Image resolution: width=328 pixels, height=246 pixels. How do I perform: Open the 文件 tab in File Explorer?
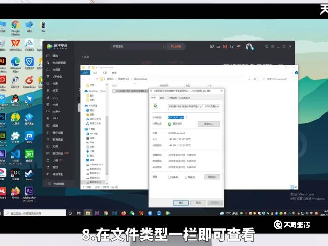pyautogui.click(x=85, y=72)
